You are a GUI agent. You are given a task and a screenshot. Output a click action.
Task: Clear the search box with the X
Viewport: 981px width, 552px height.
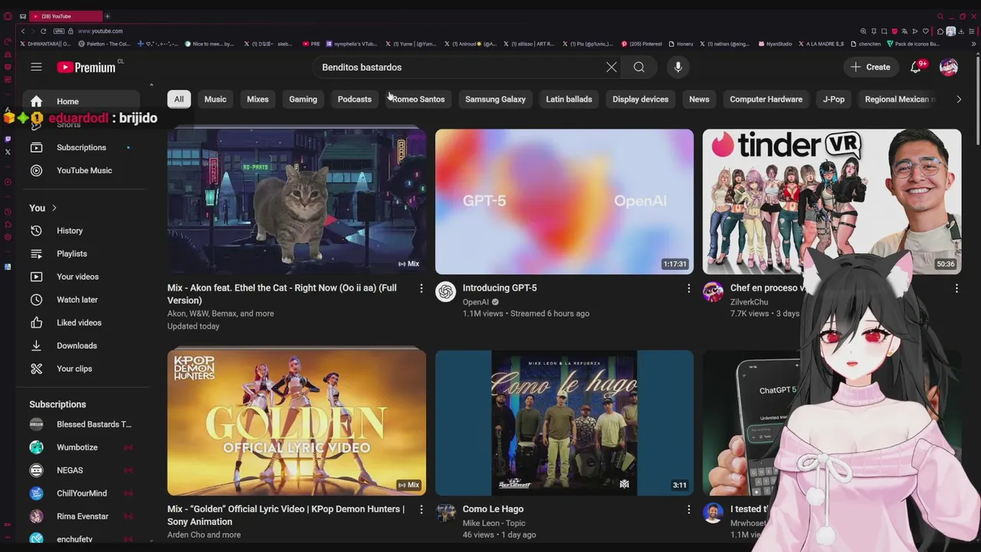click(x=611, y=67)
